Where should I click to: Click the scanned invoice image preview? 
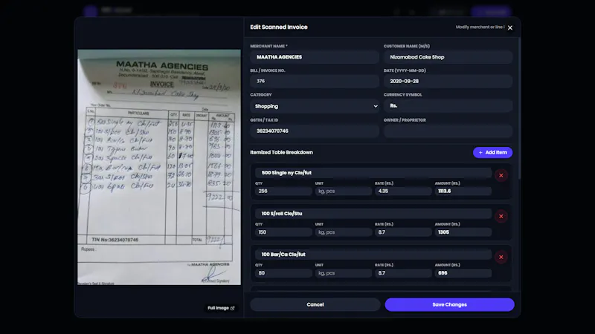tap(159, 167)
